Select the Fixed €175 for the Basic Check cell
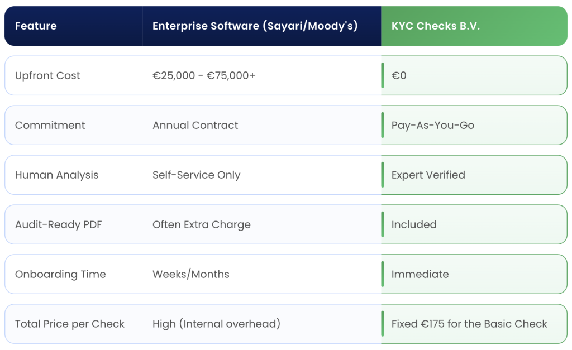Screen dimensions: 572x350 tap(469, 324)
